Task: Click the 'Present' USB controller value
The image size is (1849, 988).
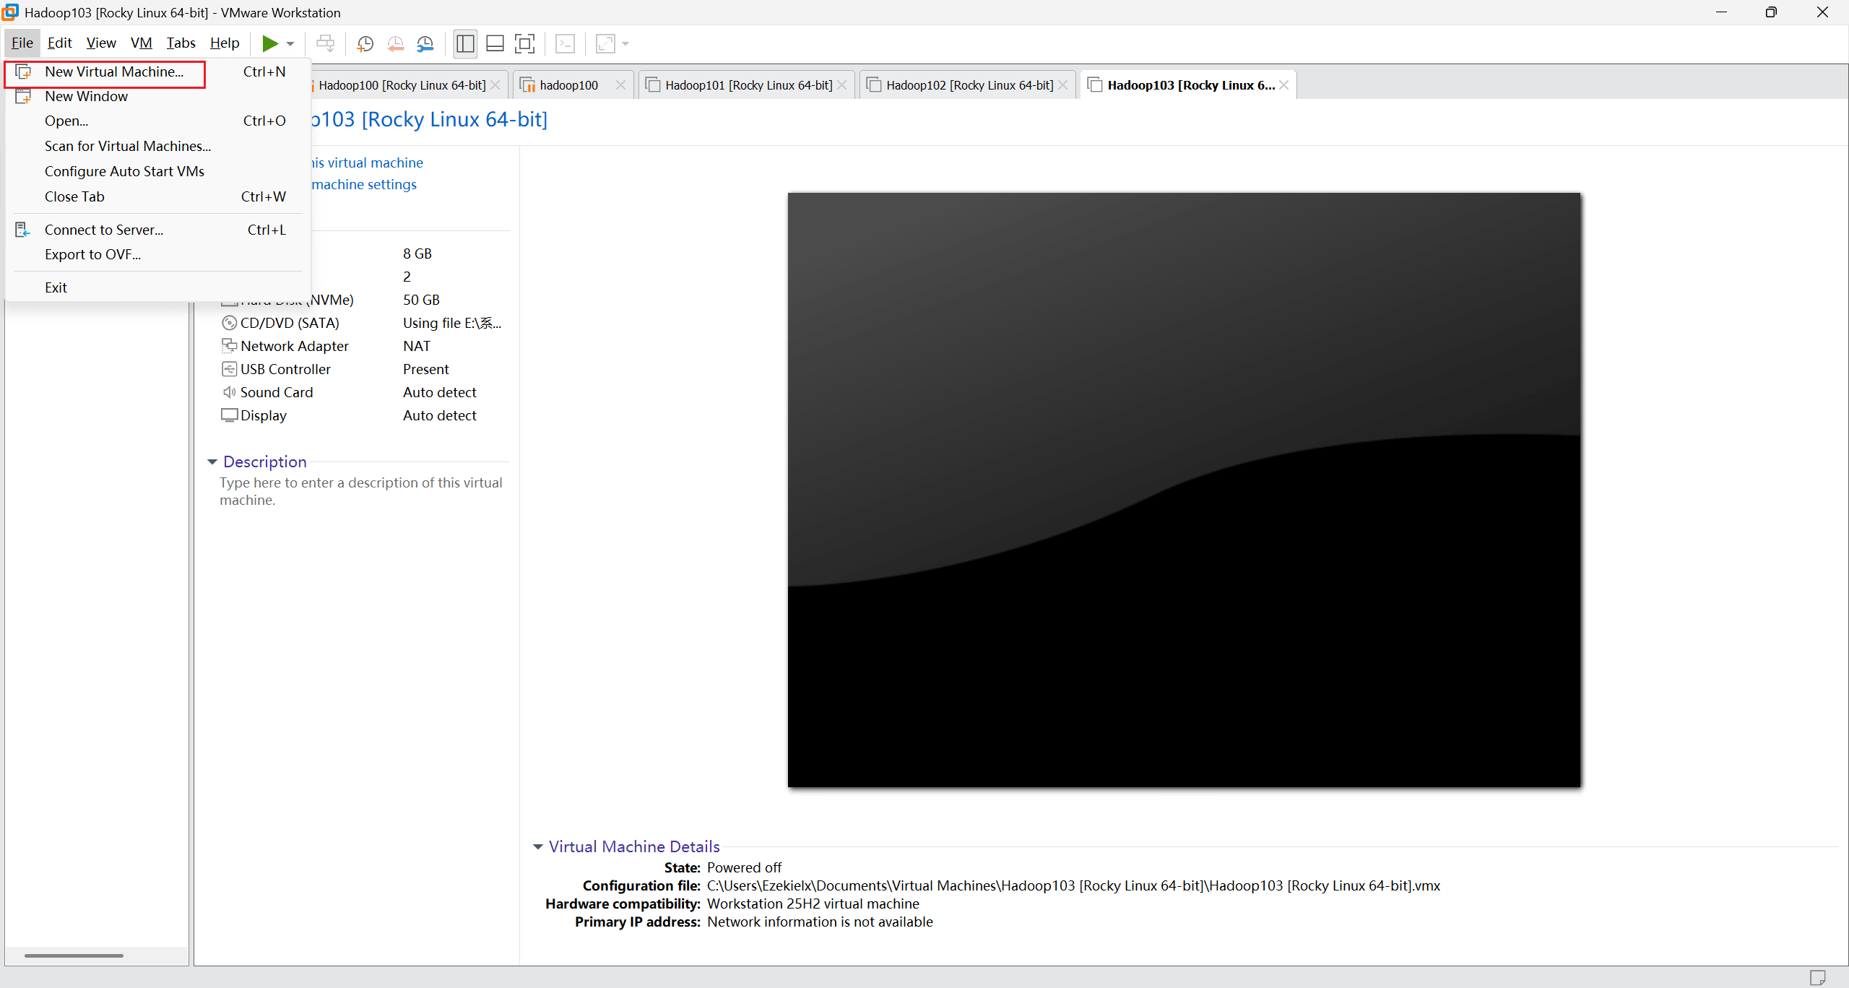Action: [426, 369]
